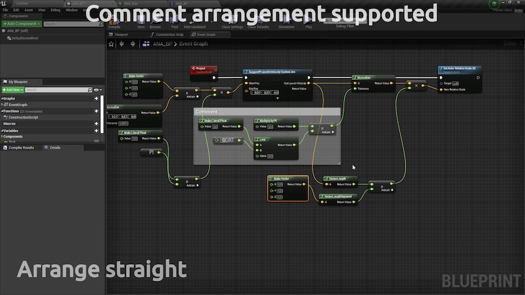525x295 pixels.
Task: Select ConstructionScript in Functions
Action: (21, 117)
